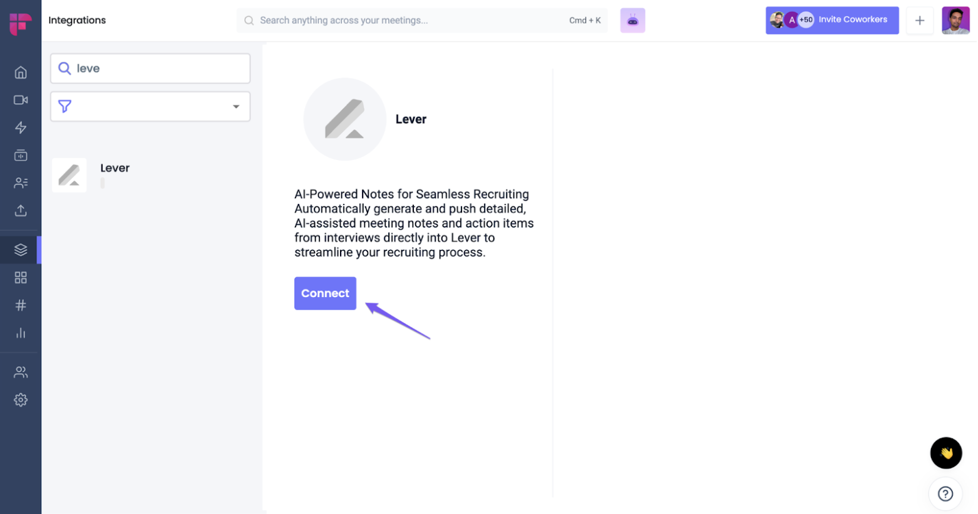Select the stacked layers integrations icon
The height and width of the screenshot is (514, 978).
21,250
